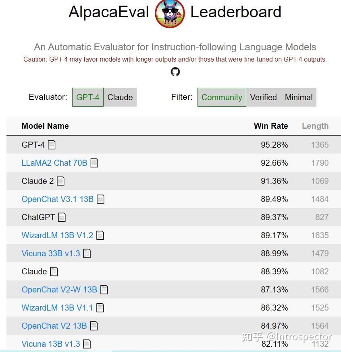Viewport: 341px width, 352px height.
Task: Open document icon next to Vicuna 33B v1.3
Action: pyautogui.click(x=87, y=253)
